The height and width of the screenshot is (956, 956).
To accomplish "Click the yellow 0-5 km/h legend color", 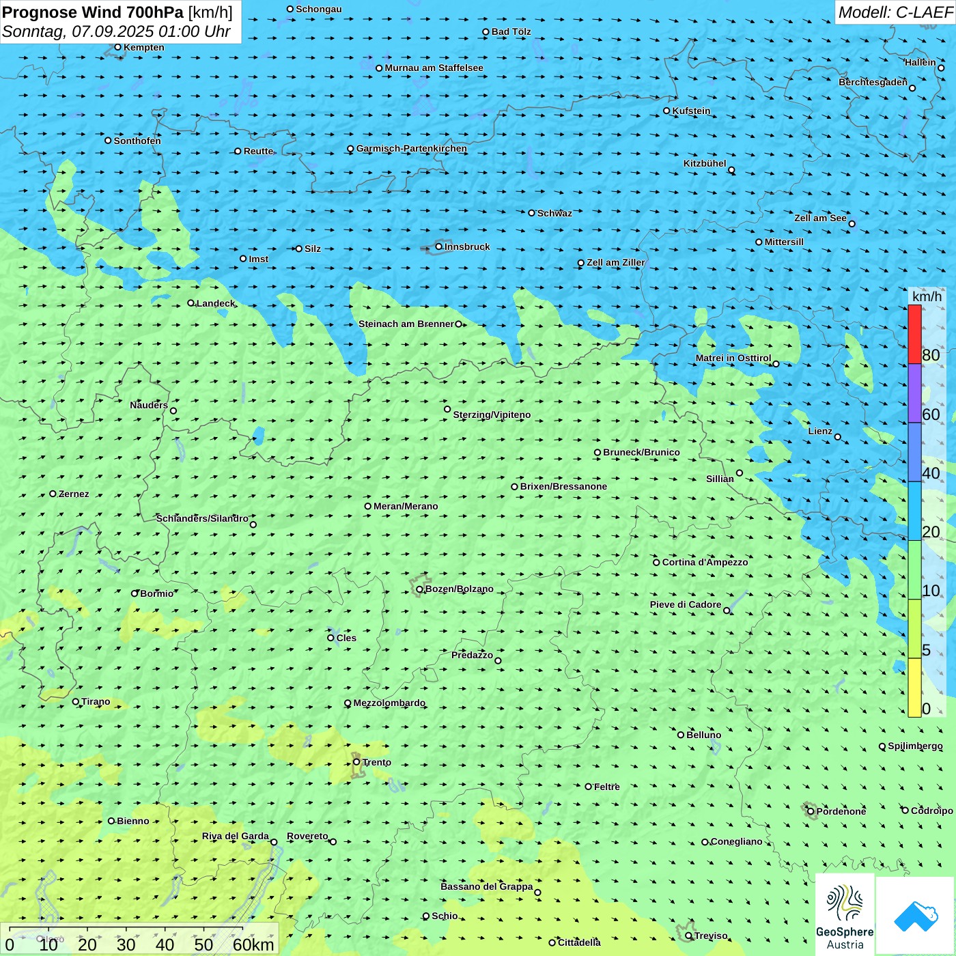I will point(914,688).
